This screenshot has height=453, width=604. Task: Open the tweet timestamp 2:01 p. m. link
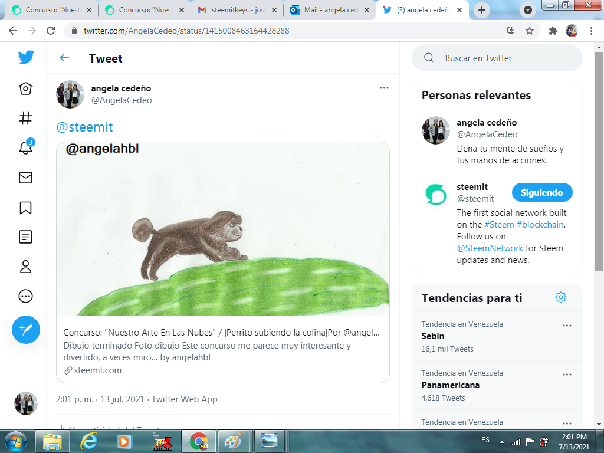100,399
